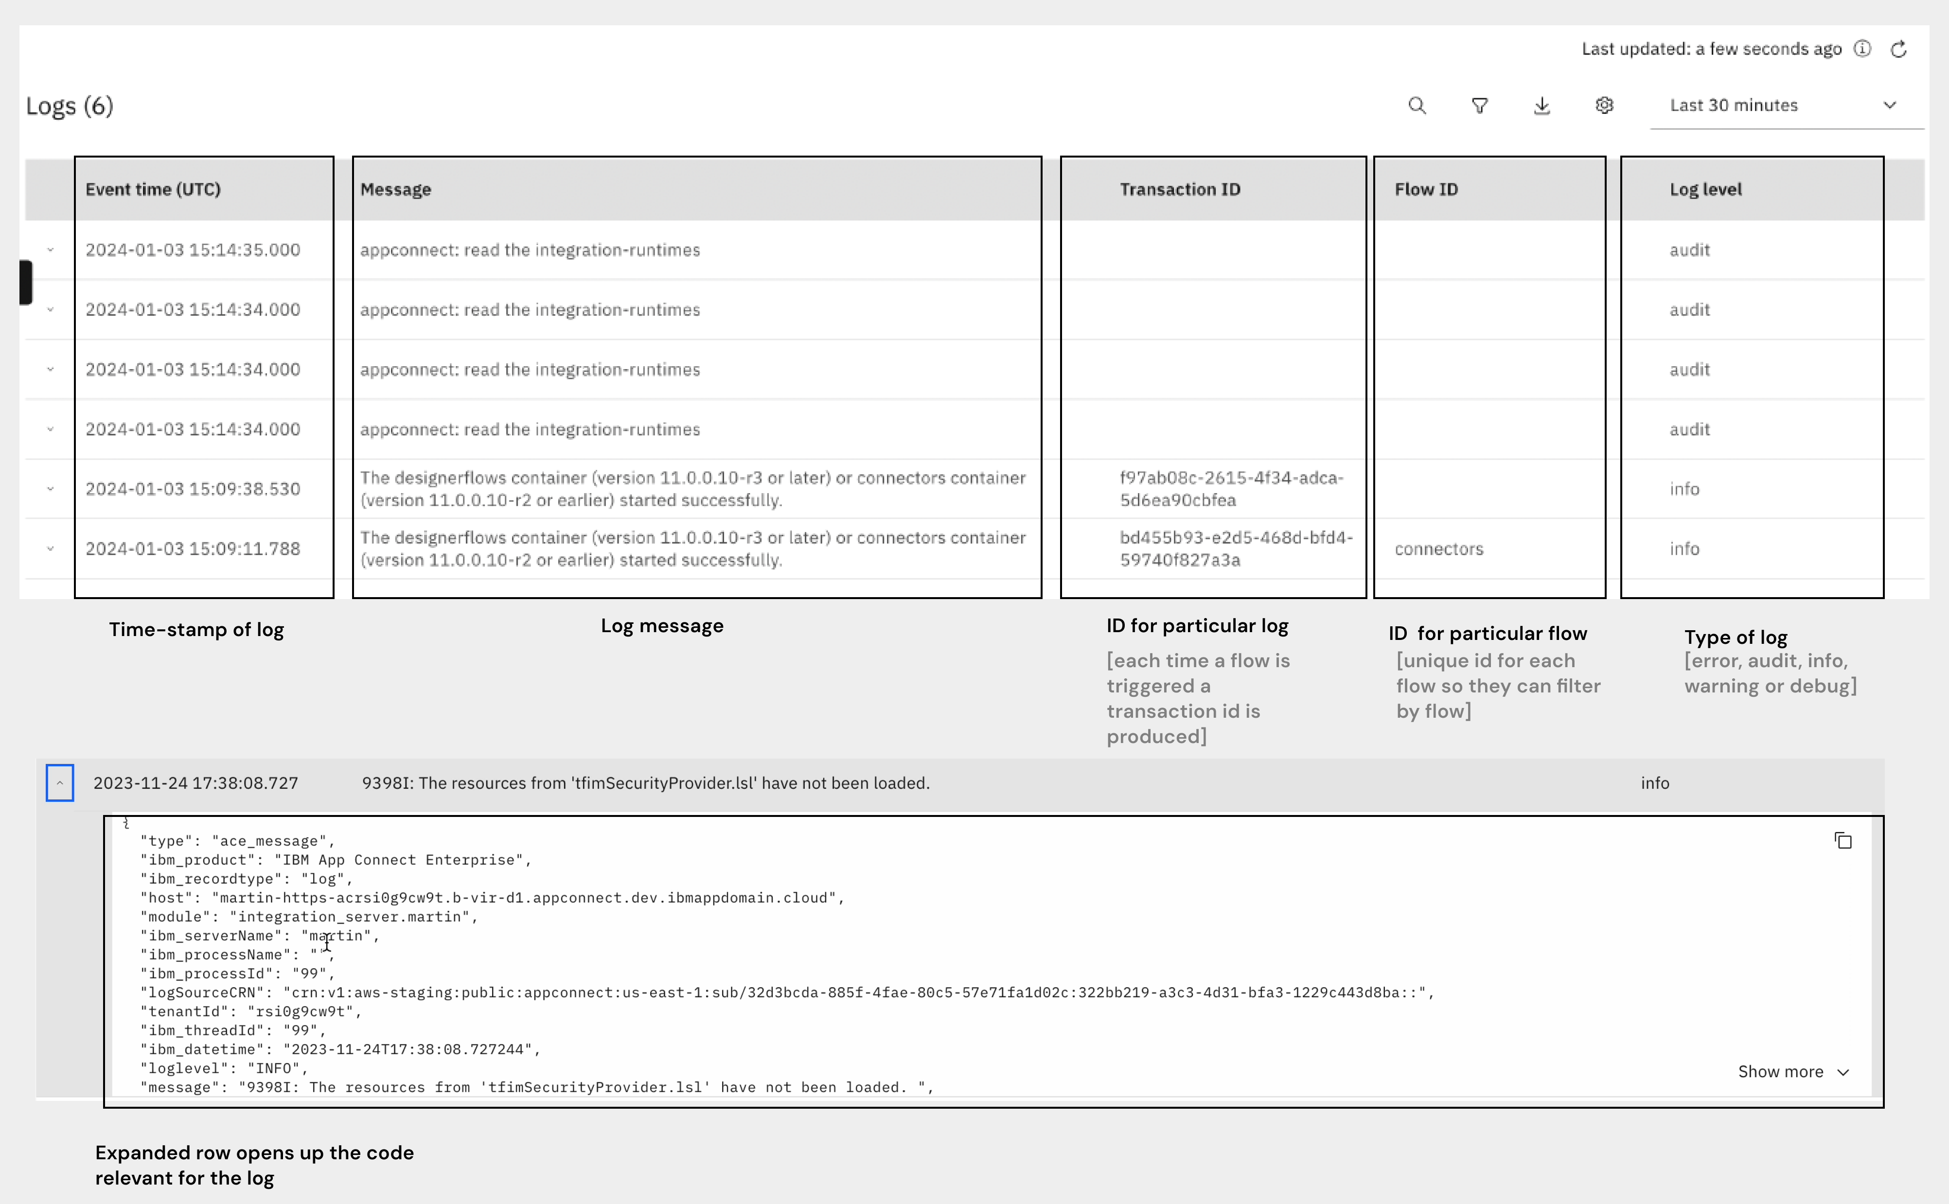Click the connectors flow ID cell

point(1439,549)
